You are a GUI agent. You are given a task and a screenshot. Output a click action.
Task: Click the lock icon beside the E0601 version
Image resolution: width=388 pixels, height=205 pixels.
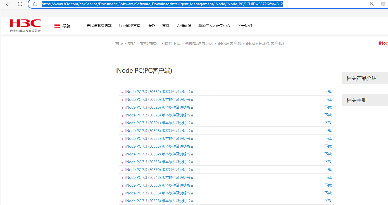click(x=192, y=123)
